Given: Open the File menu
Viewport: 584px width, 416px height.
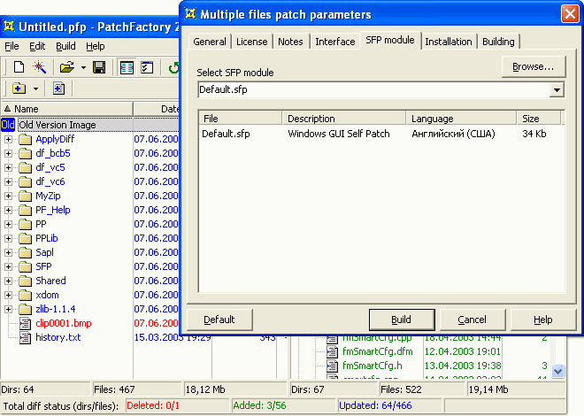Looking at the screenshot, I should [x=12, y=46].
